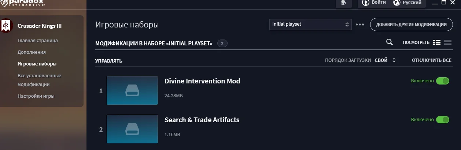
Task: Go to Дополнения in sidebar
Action: pos(32,52)
